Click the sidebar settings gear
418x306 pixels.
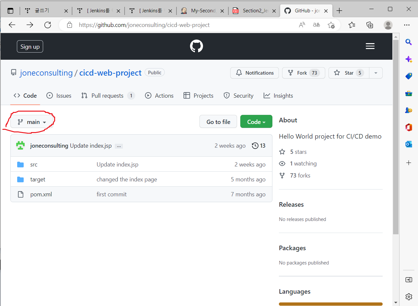[409, 297]
